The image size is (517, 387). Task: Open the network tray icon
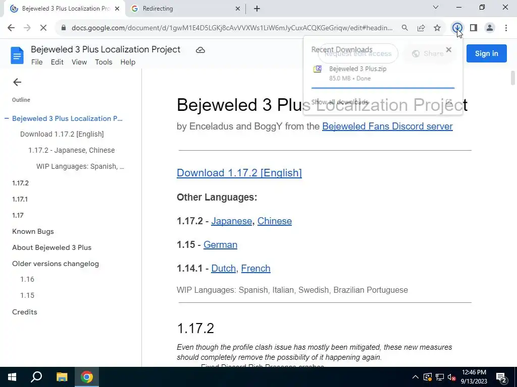pyautogui.click(x=440, y=377)
